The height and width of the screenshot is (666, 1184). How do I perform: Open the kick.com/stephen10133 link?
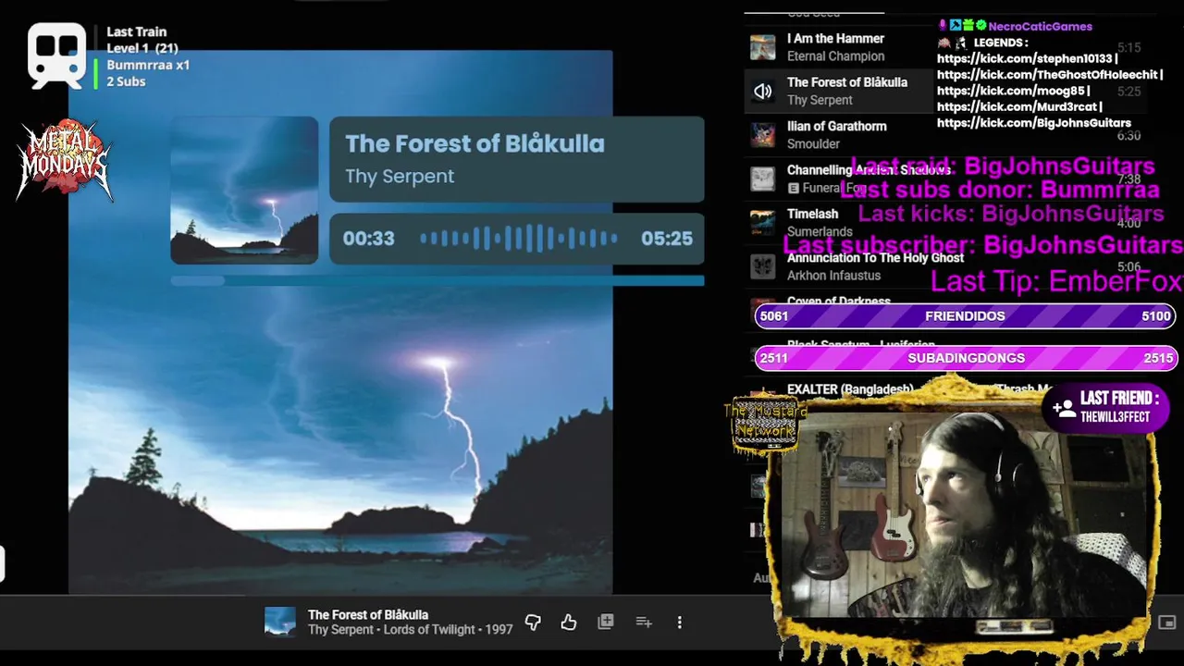(1025, 59)
